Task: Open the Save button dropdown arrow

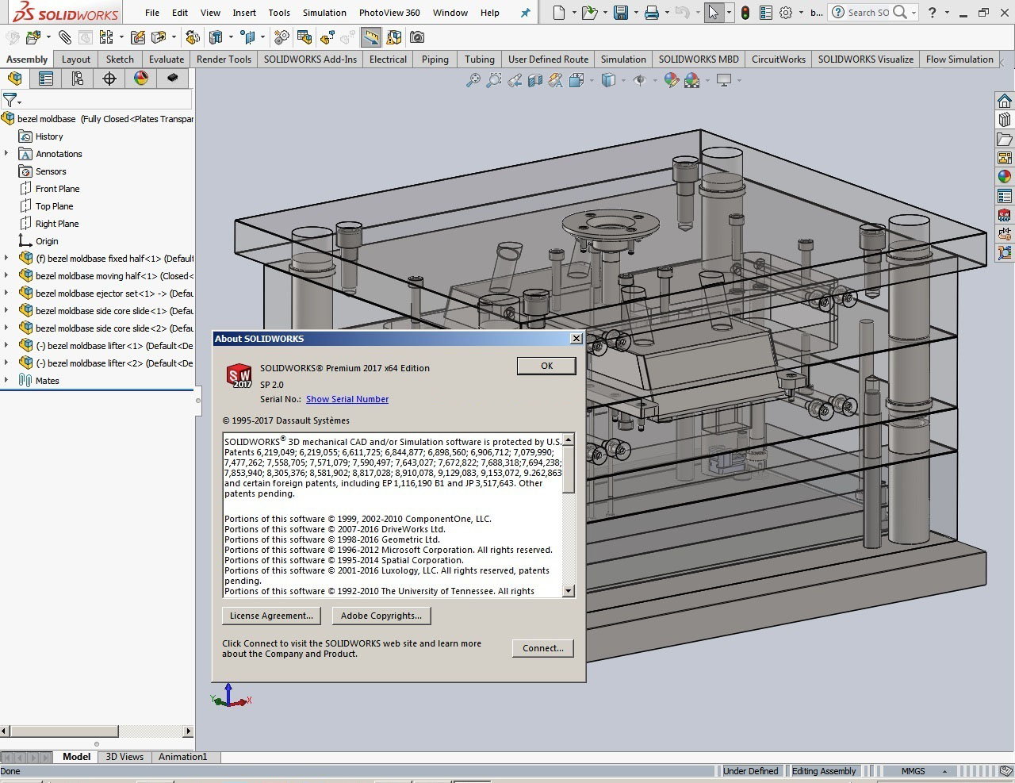Action: [634, 13]
